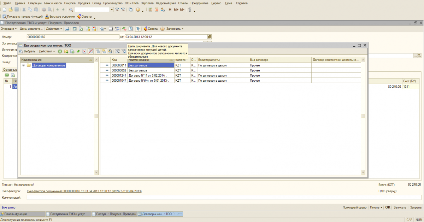
Task: Click the add-new-group folder icon
Action: click(66, 52)
